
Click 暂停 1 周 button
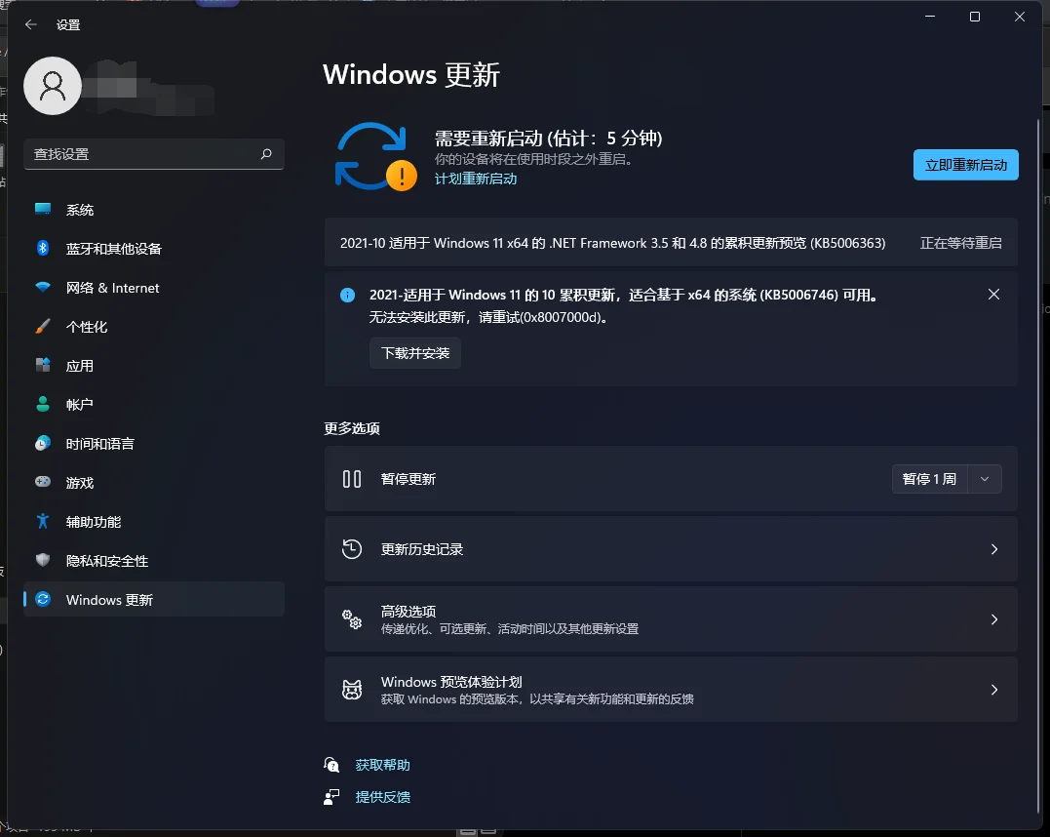pyautogui.click(x=929, y=479)
